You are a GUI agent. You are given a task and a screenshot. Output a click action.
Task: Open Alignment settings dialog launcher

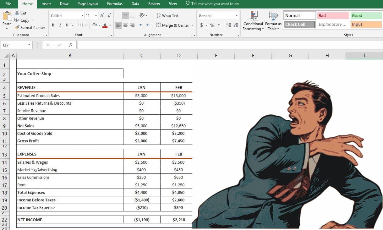194,35
